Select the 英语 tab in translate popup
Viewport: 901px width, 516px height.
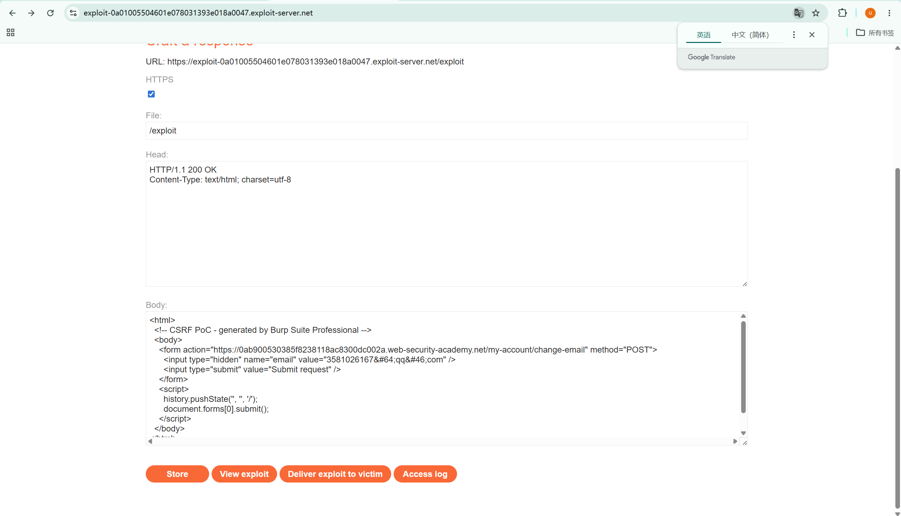click(x=703, y=35)
